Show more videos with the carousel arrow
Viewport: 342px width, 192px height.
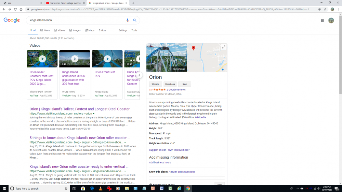pyautogui.click(x=139, y=75)
